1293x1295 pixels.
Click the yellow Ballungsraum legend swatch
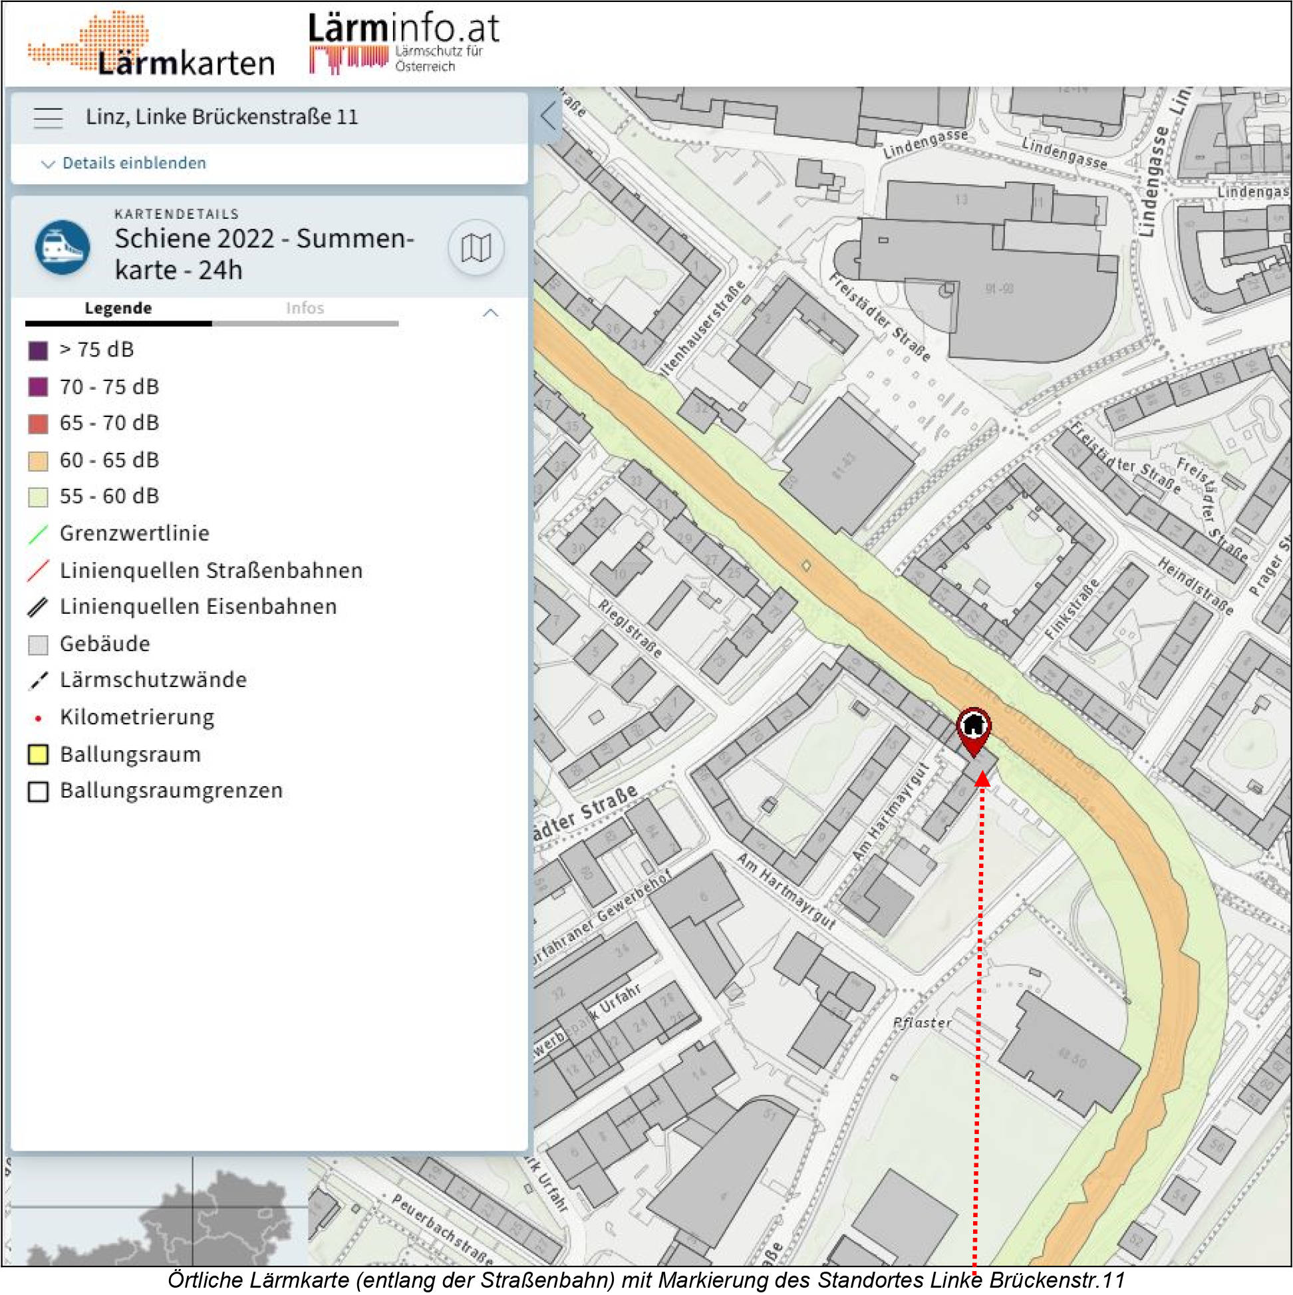pos(38,755)
